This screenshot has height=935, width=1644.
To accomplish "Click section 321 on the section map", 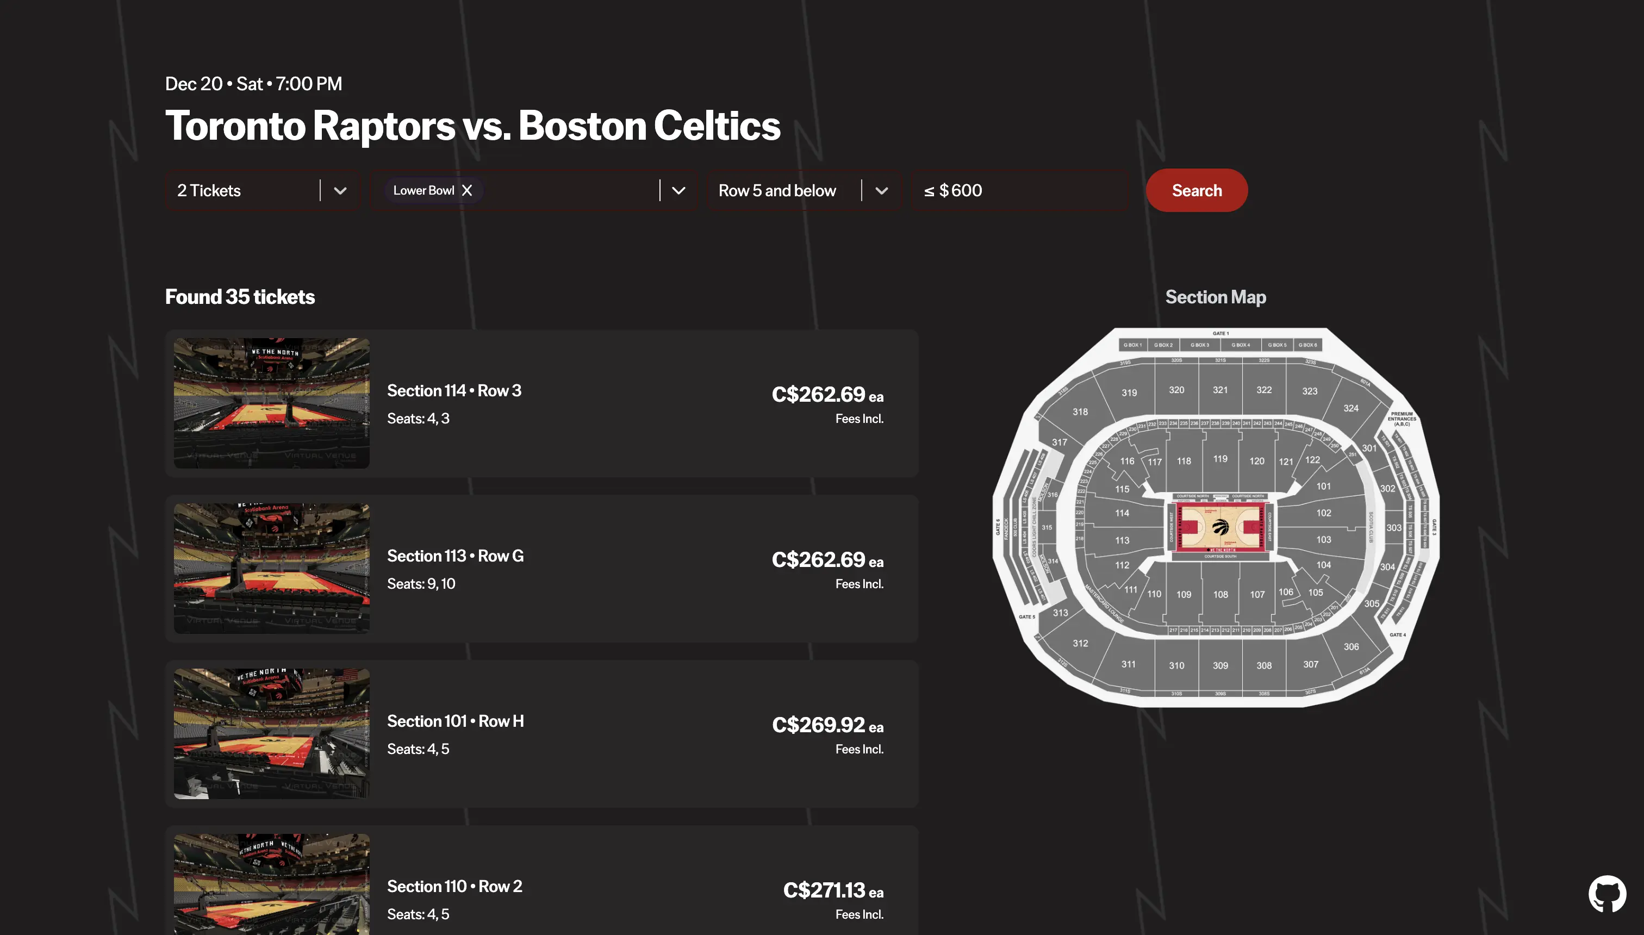I will click(x=1220, y=390).
